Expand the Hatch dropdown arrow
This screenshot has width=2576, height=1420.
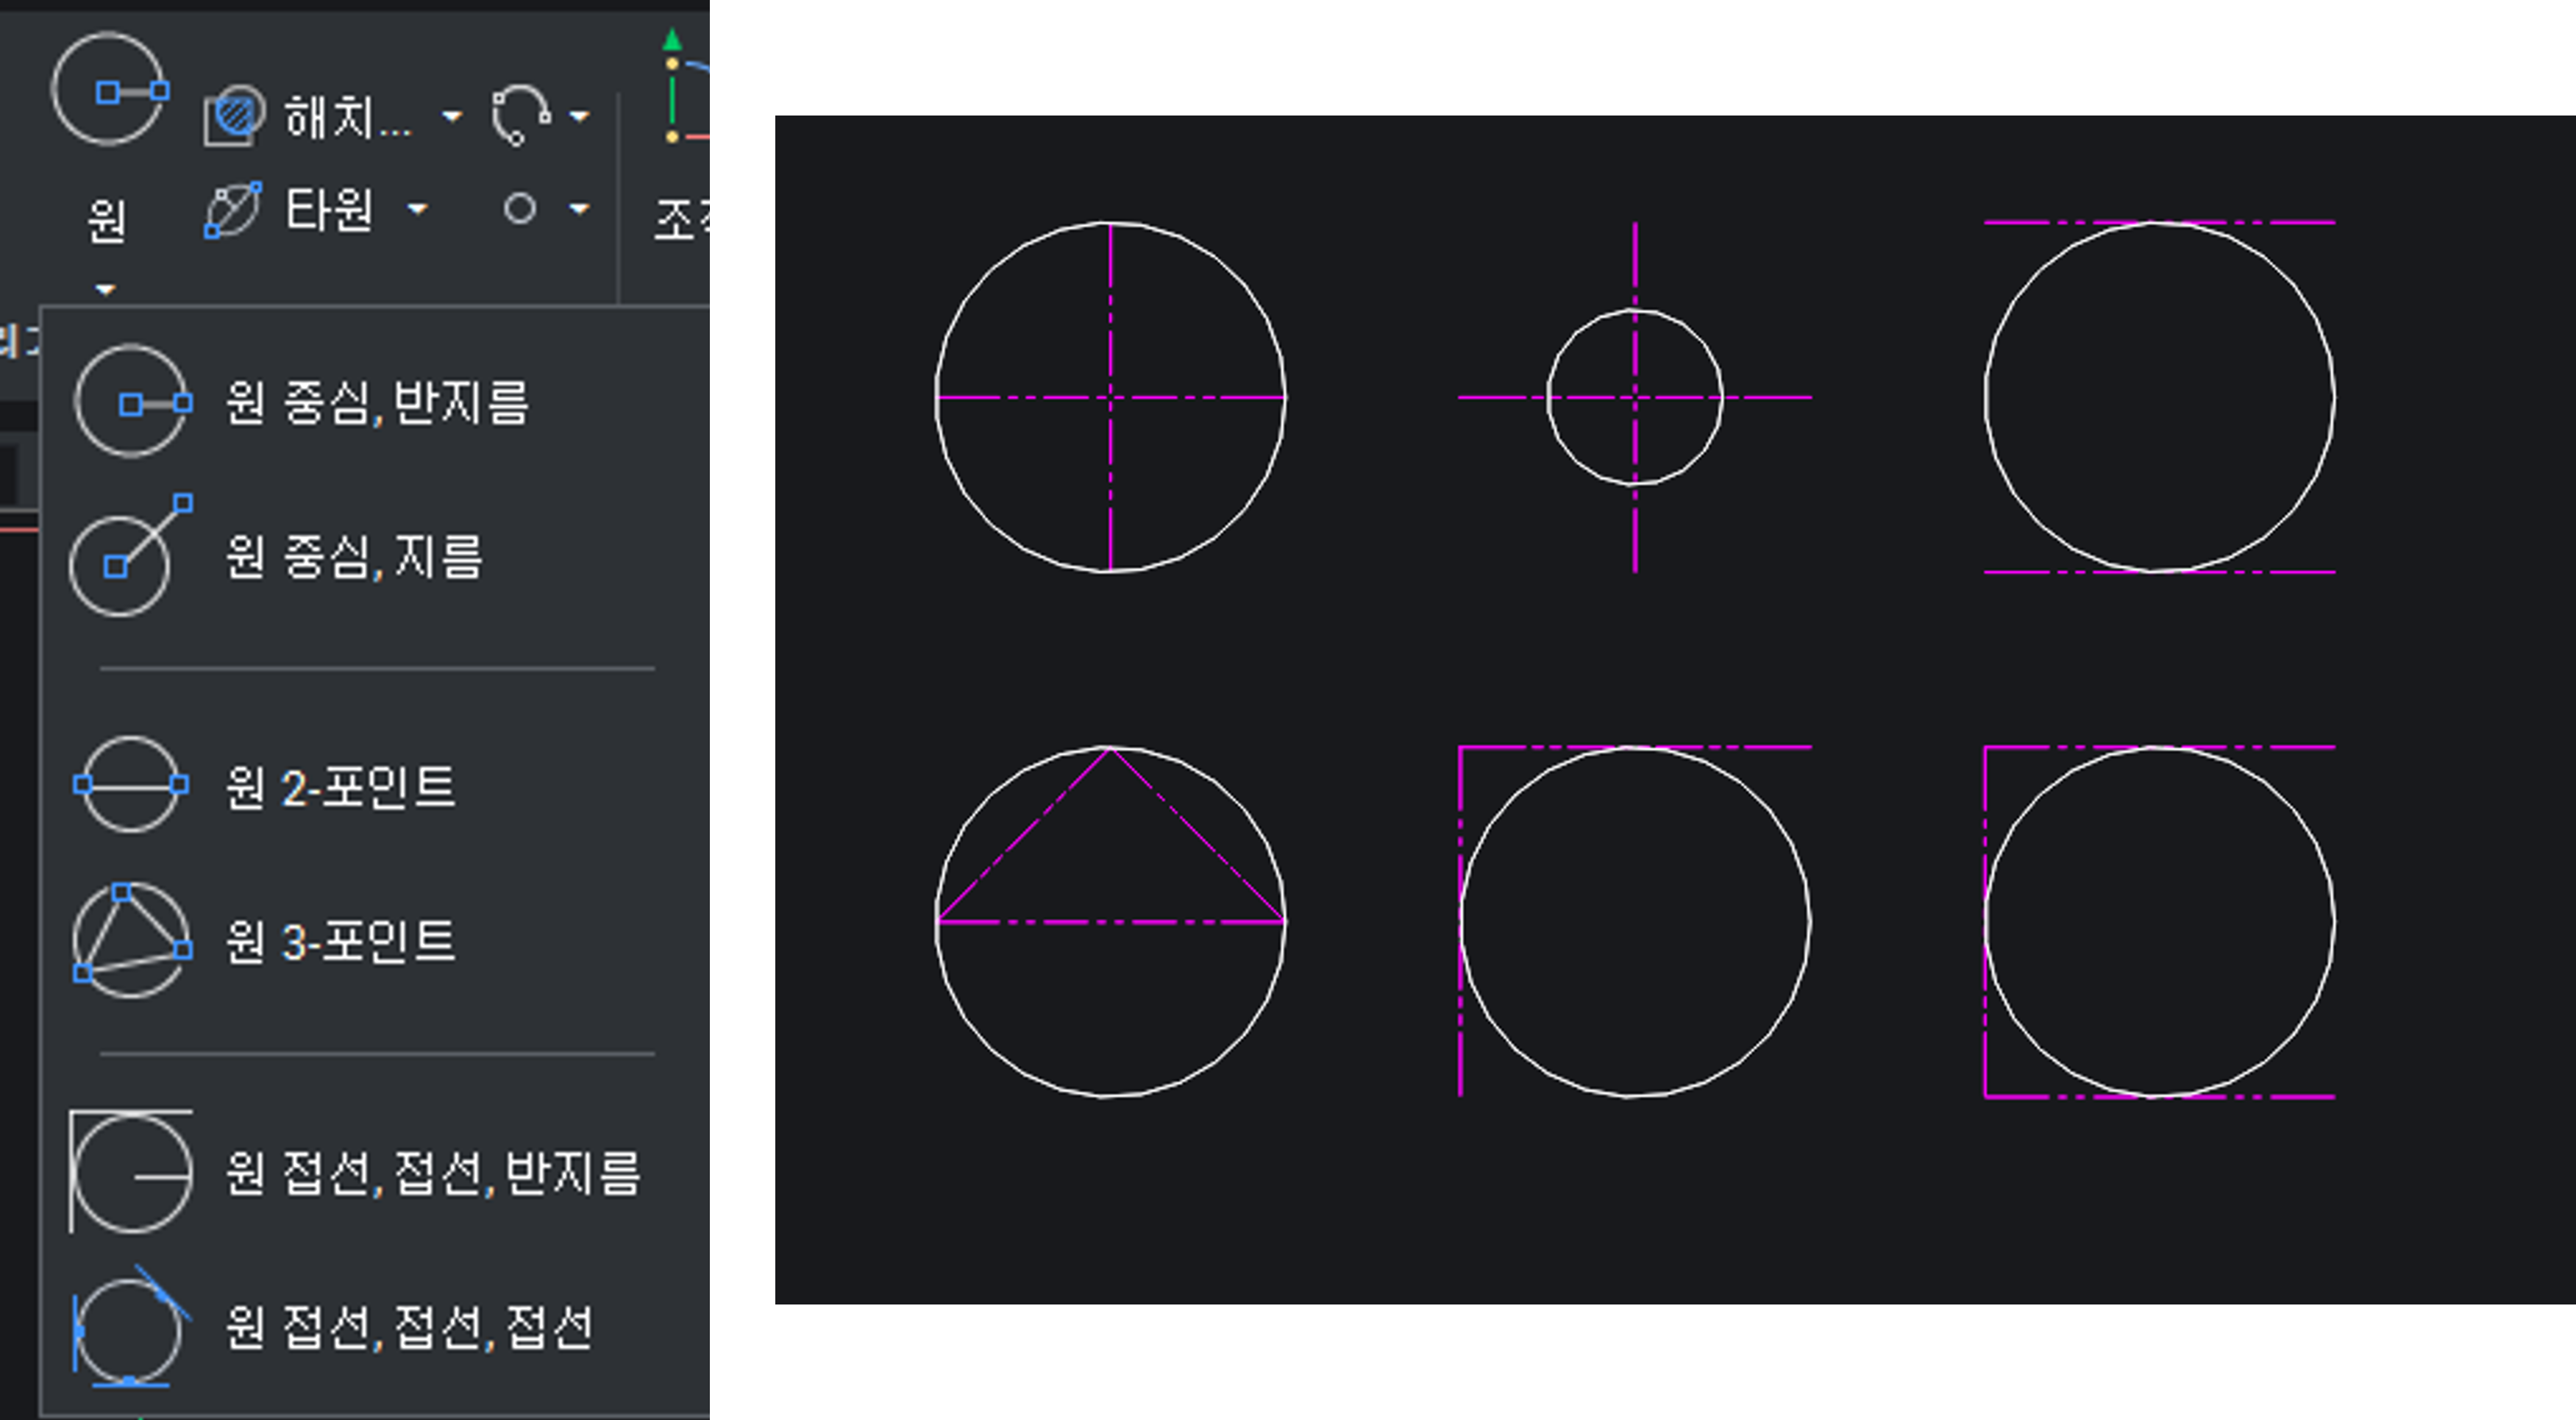452,117
